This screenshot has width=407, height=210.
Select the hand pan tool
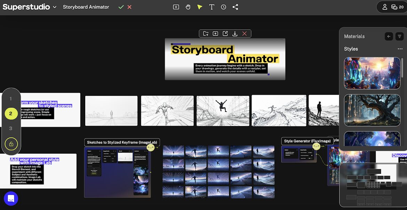point(188,7)
